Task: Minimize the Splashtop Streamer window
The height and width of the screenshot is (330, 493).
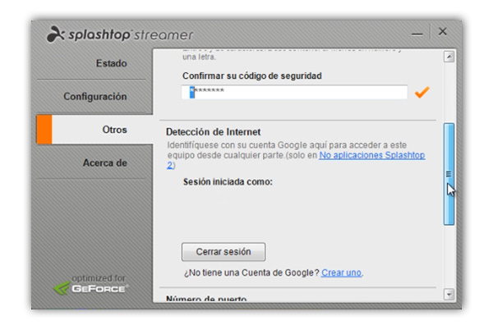Action: click(417, 34)
